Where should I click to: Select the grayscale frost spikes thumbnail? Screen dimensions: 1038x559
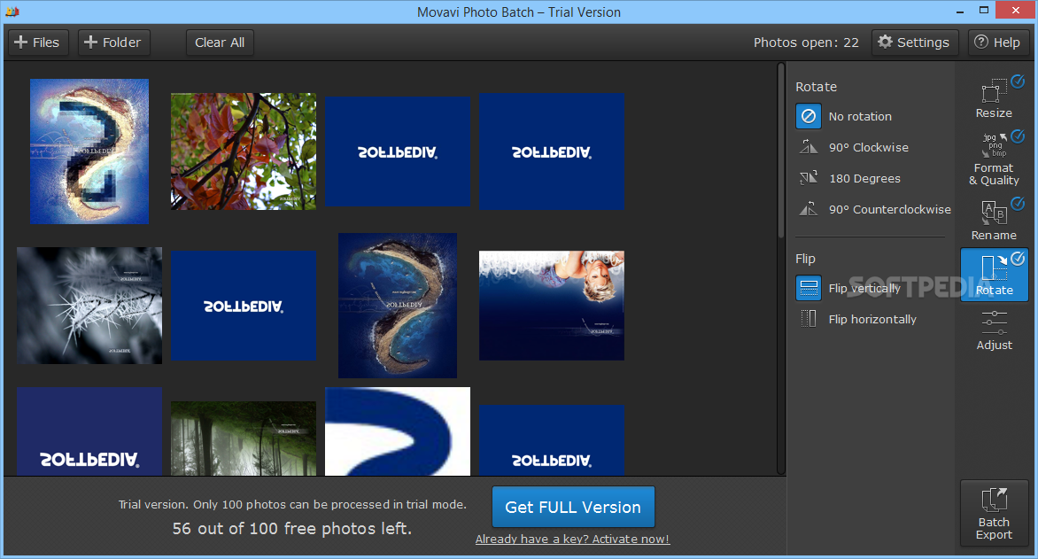89,306
